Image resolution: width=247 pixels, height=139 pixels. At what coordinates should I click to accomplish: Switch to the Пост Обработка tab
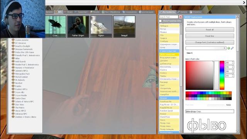pyautogui.click(x=111, y=12)
